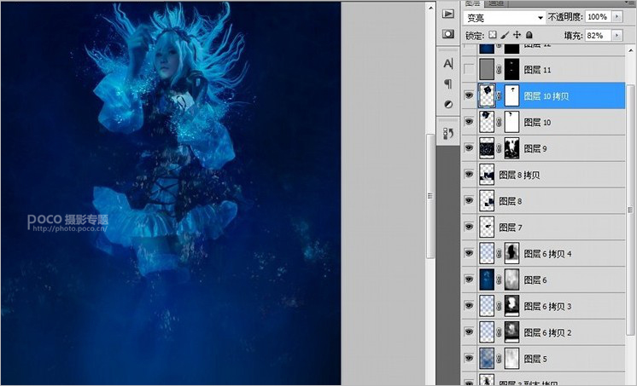Open the History panel icon

[448, 133]
